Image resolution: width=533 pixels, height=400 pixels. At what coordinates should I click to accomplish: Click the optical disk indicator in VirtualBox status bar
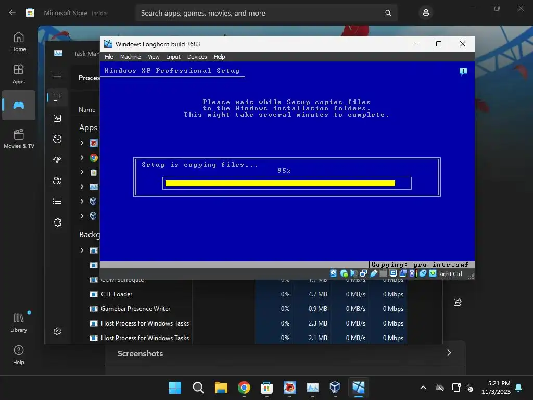tap(344, 273)
